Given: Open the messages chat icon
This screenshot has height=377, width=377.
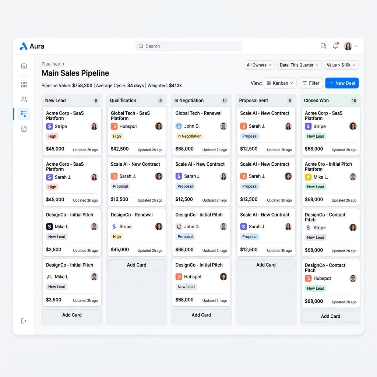Looking at the screenshot, I should 323,46.
